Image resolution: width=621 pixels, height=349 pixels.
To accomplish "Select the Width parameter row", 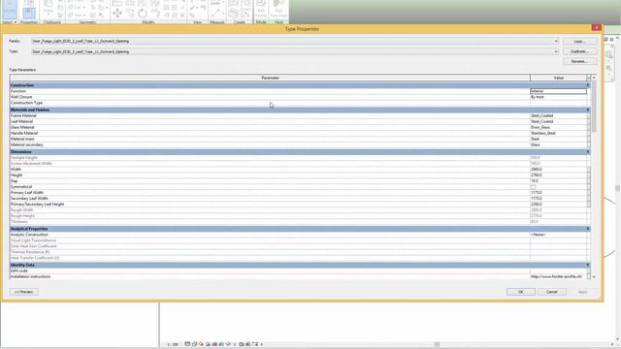I will pos(300,170).
